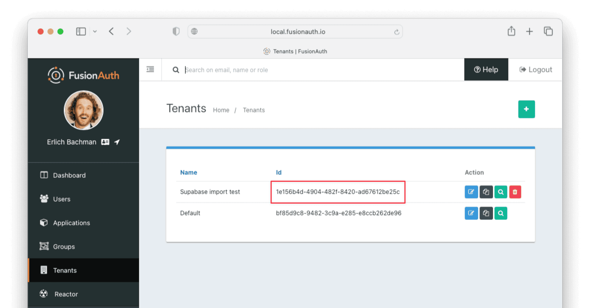Delete the Supabase import test tenant

(515, 192)
